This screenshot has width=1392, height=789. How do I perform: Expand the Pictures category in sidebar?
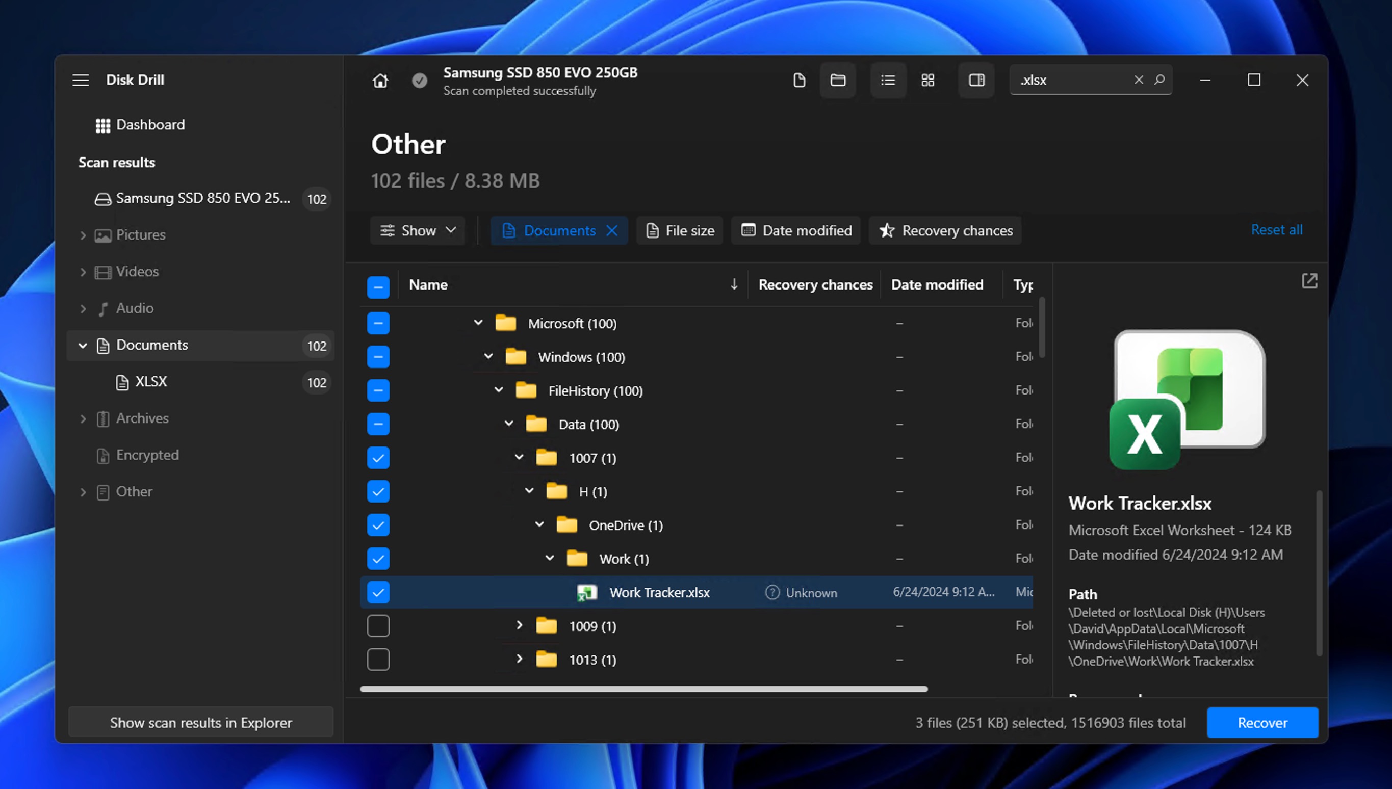click(83, 235)
